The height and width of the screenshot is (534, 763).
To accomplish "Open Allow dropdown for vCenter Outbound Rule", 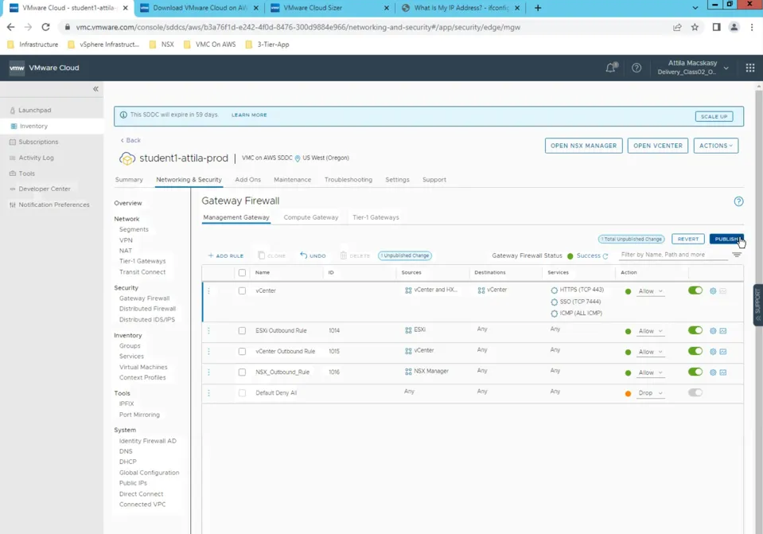I will (x=650, y=352).
